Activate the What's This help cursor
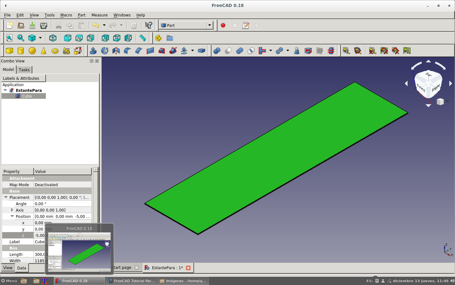This screenshot has width=455, height=285. pyautogui.click(x=148, y=25)
